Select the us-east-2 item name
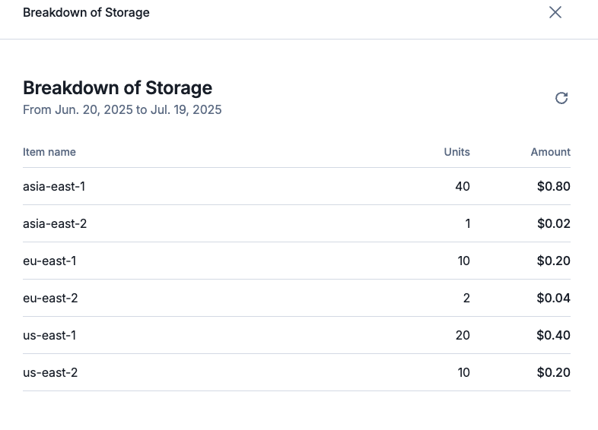 50,372
